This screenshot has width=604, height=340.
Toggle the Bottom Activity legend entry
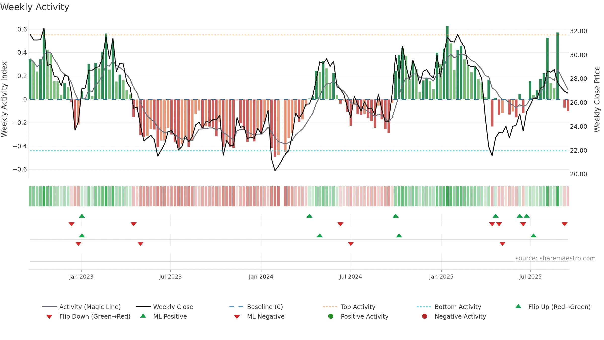(449, 307)
